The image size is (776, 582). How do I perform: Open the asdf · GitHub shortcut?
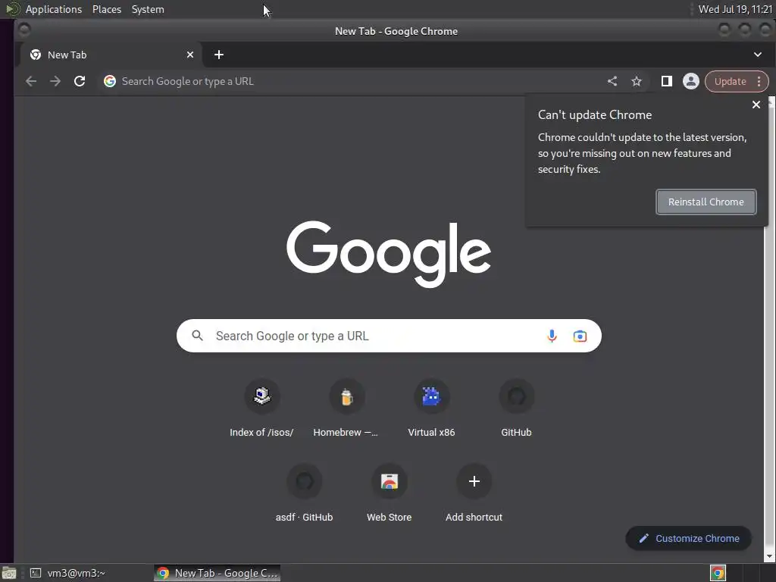pyautogui.click(x=305, y=493)
